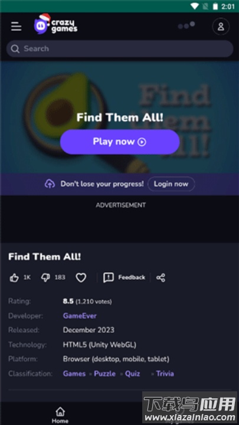The image size is (239, 425).
Task: Start game with Play now button
Action: coord(120,142)
